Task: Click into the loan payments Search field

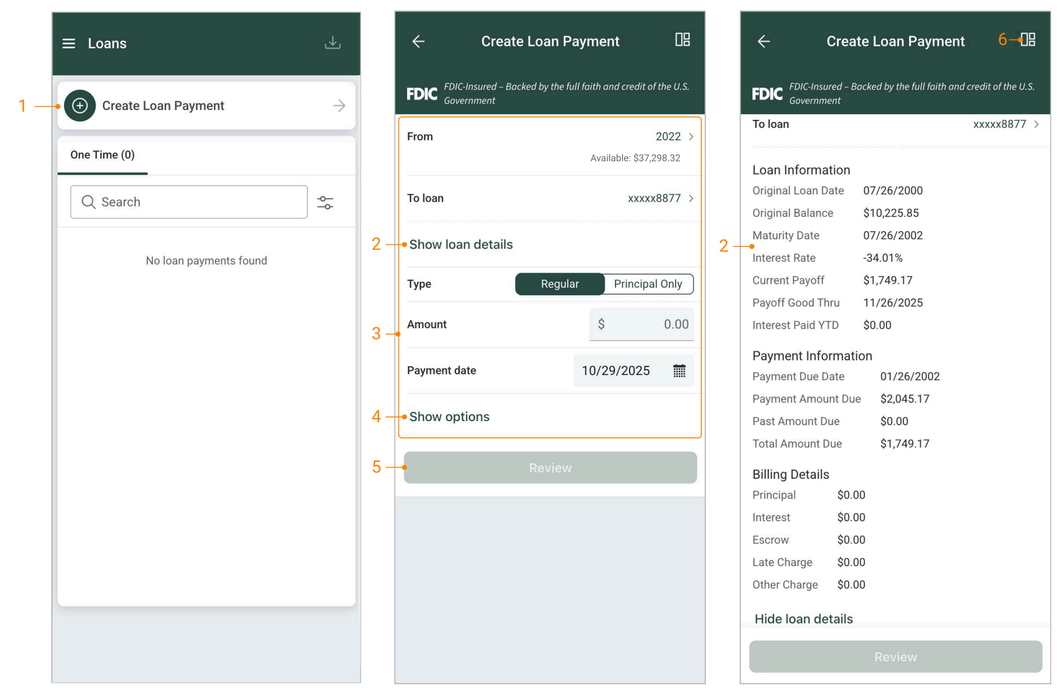Action: (x=189, y=202)
